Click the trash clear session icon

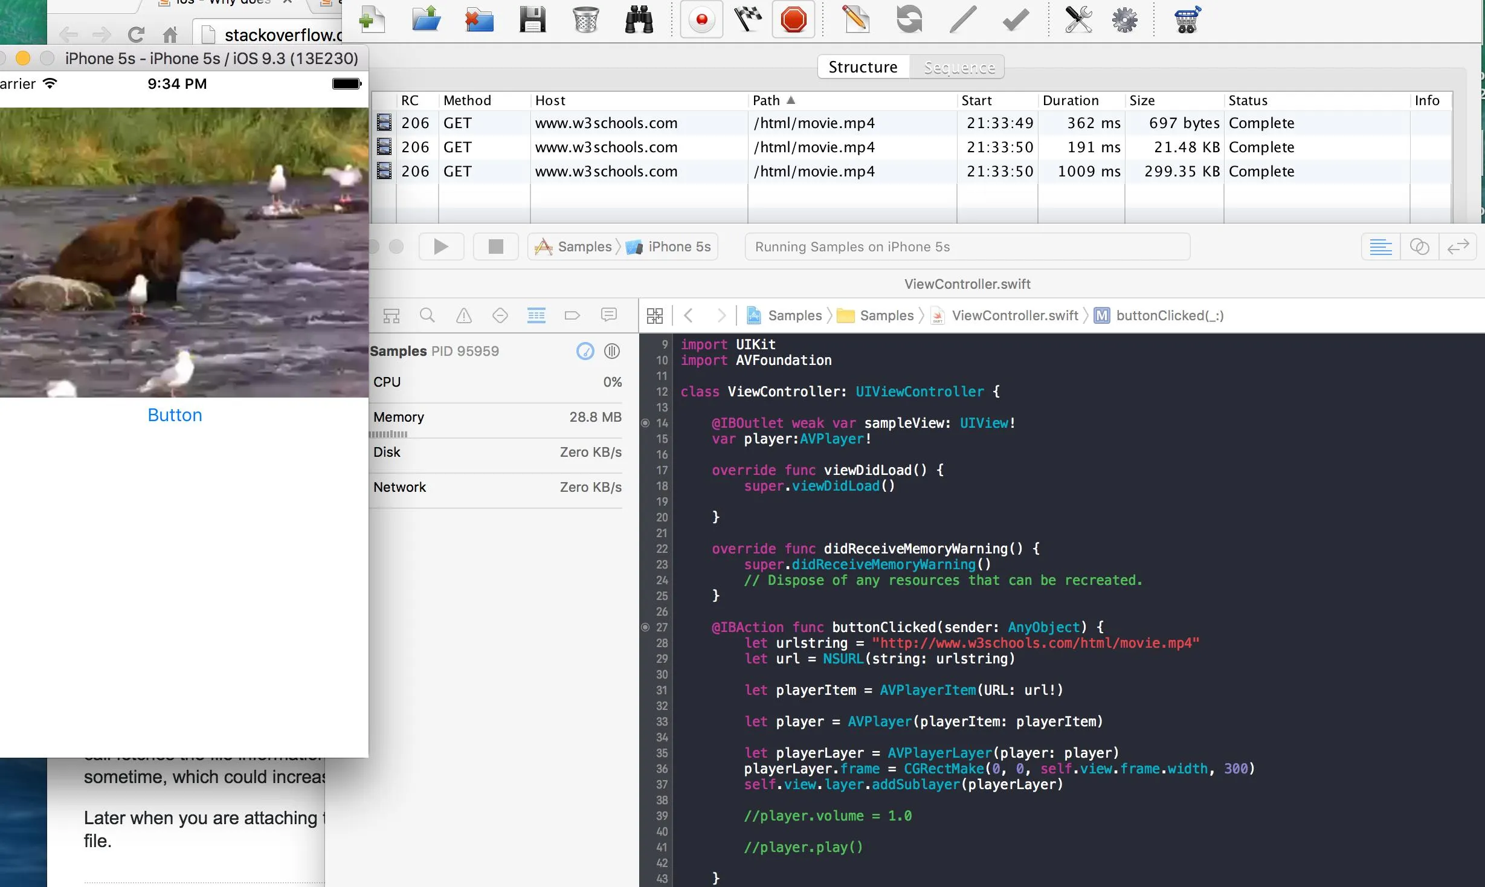point(585,21)
